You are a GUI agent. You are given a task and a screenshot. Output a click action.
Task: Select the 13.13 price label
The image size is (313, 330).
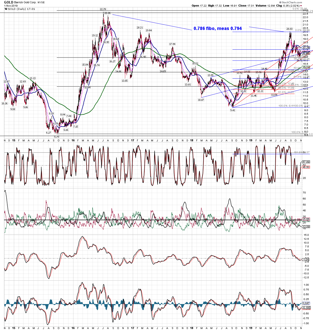point(33,78)
